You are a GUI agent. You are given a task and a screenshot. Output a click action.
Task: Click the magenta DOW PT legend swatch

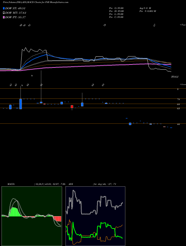pos(4,17)
